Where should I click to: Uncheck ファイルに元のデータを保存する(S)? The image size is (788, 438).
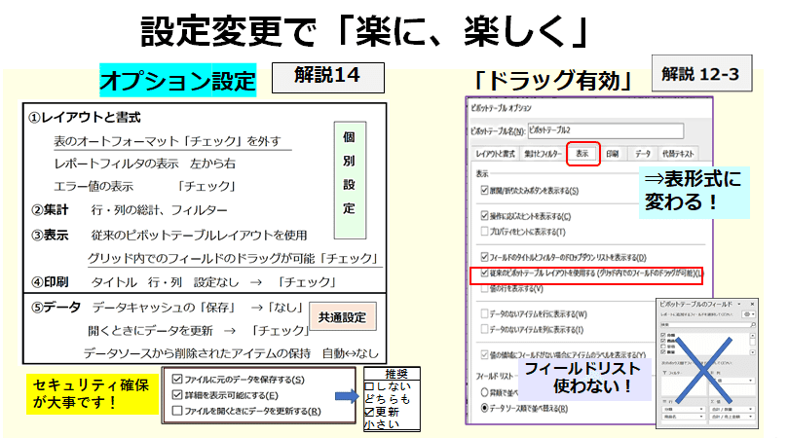(x=177, y=379)
